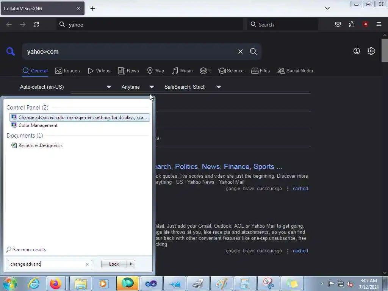388x291 pixels.
Task: Click the browser's vertical scrollbar thumb
Action: 385,50
